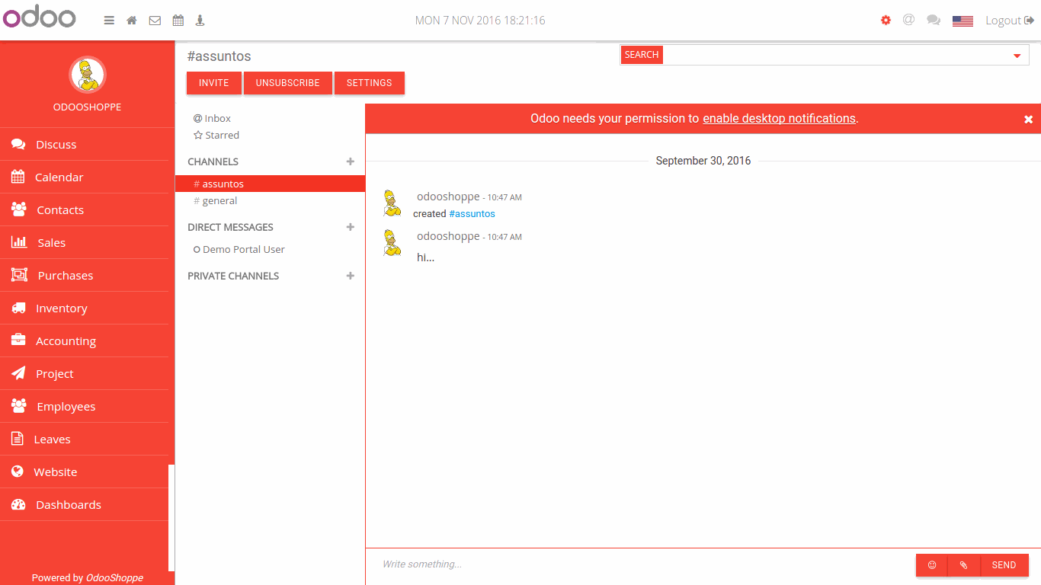Click the sidebar vertical scrollbar
This screenshot has height=585, width=1041.
pyautogui.click(x=171, y=518)
